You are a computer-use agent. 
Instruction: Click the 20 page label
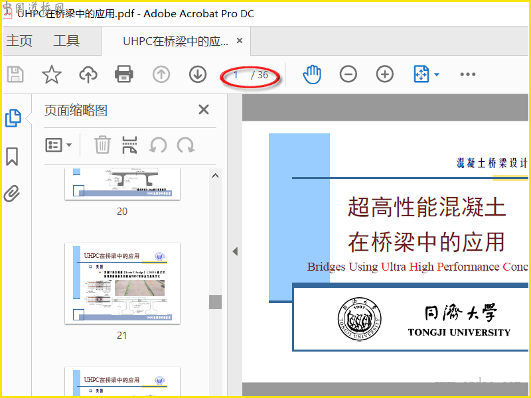(x=122, y=212)
